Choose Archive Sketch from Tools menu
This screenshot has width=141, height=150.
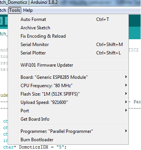74,28
